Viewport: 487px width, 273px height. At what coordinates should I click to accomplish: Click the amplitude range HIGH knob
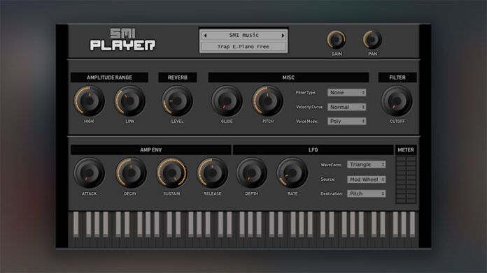[89, 101]
